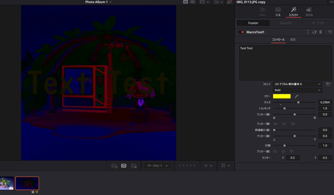
Task: Click the アンカー(横) value field
Action: [x=325, y=114]
